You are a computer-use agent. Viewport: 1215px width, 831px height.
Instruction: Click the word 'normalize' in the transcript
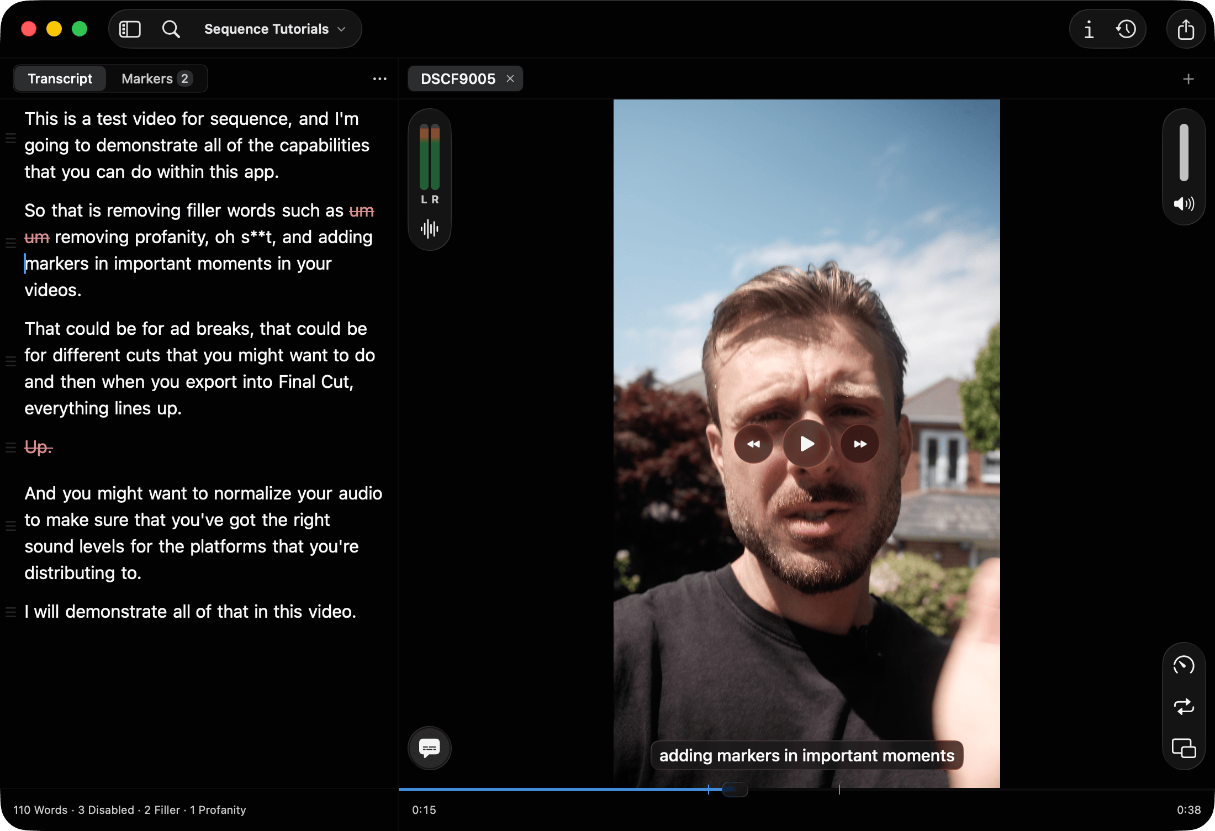(x=252, y=493)
